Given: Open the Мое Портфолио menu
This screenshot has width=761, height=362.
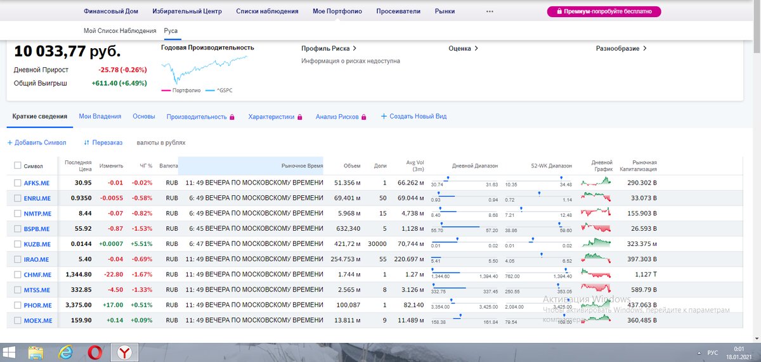Looking at the screenshot, I should [x=337, y=11].
